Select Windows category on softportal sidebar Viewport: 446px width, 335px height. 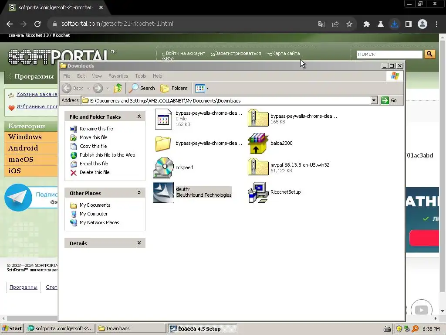31,137
